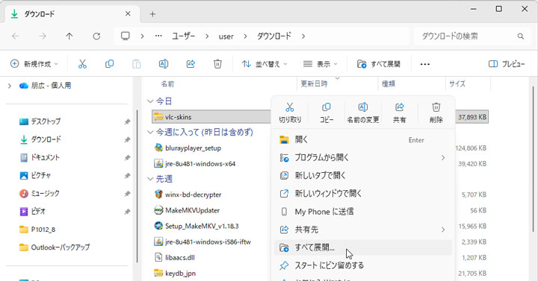Click the breadcrumb ellipsis overflow
This screenshot has width=538, height=281.
[x=158, y=36]
